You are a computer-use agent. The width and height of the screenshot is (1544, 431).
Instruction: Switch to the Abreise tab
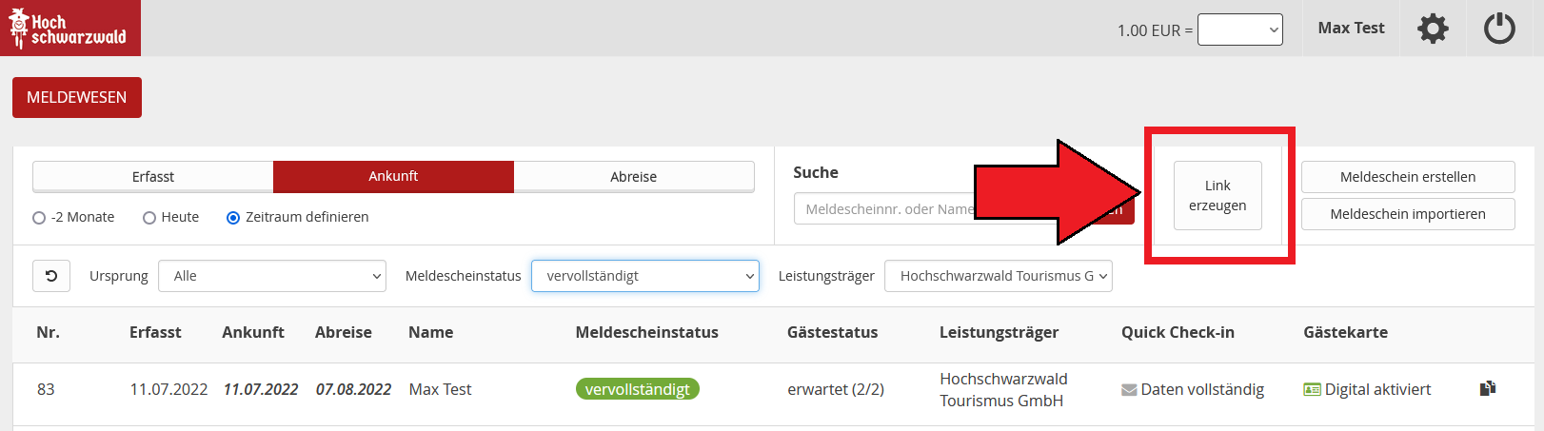tap(633, 177)
